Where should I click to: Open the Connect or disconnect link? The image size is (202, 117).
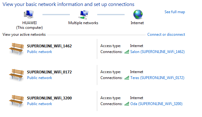(166, 35)
